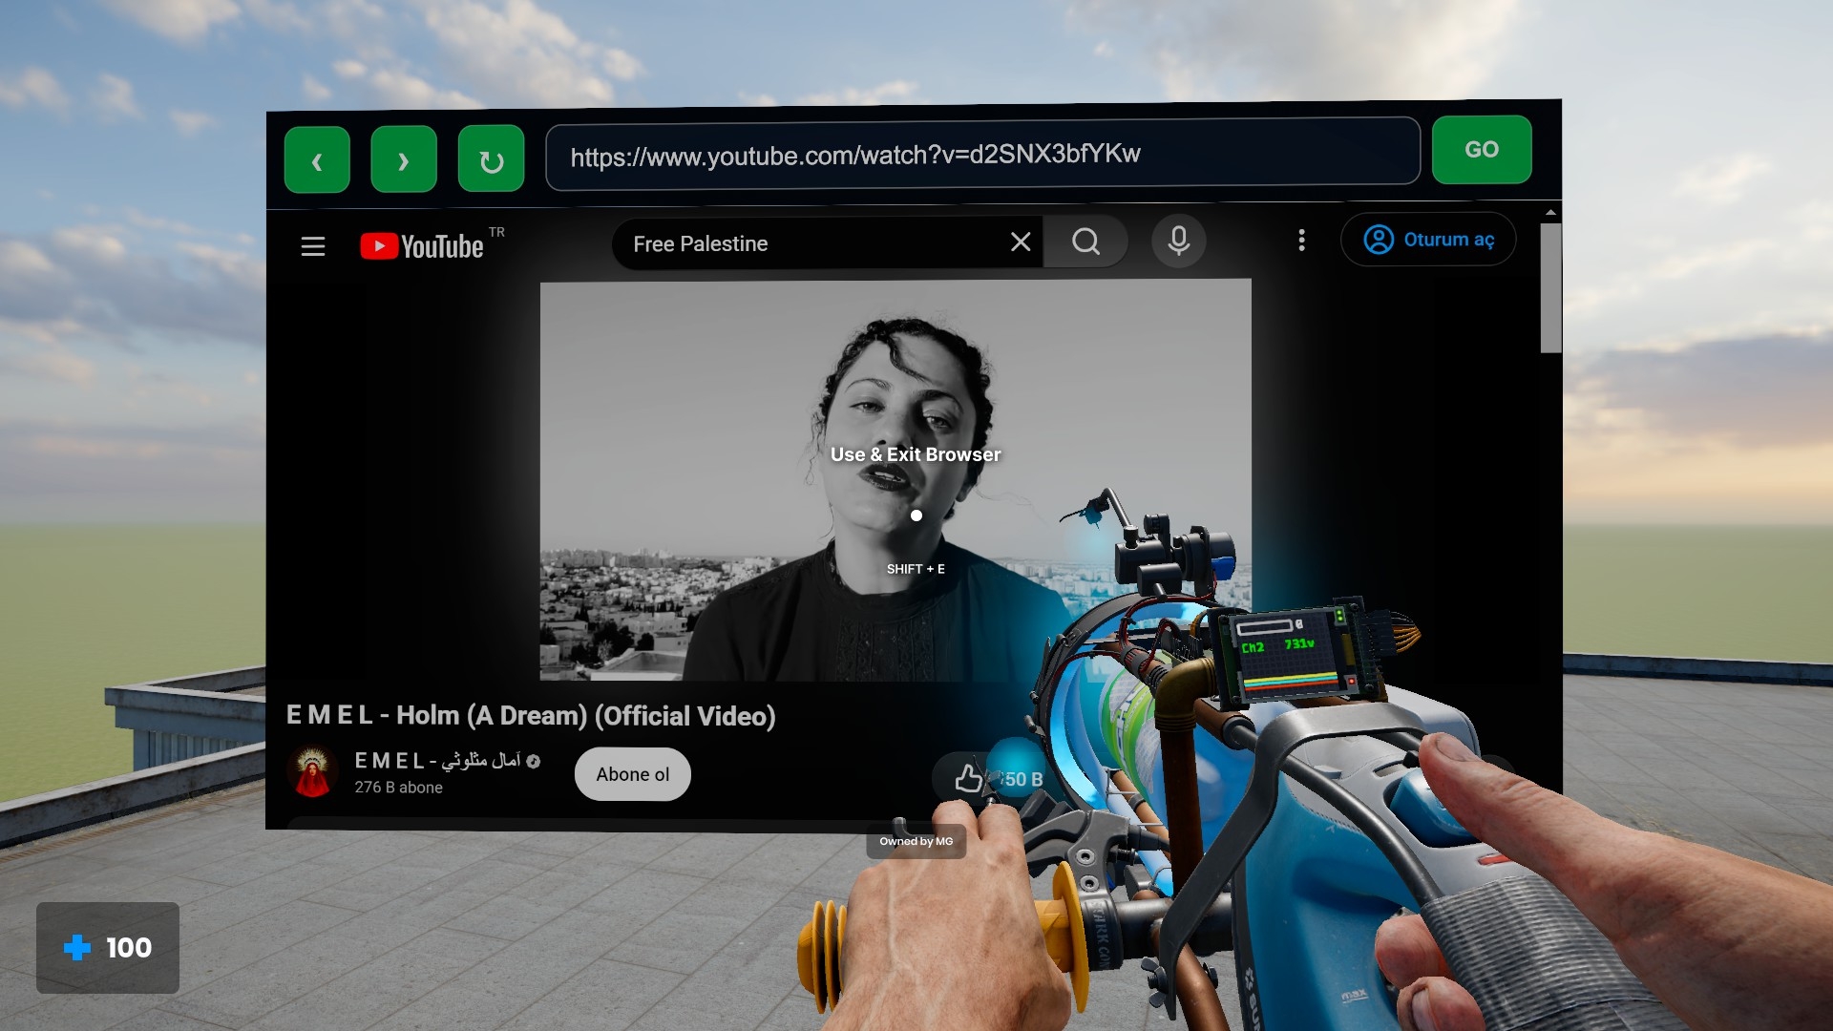Select the browser URL address field
The image size is (1833, 1031).
pos(982,154)
